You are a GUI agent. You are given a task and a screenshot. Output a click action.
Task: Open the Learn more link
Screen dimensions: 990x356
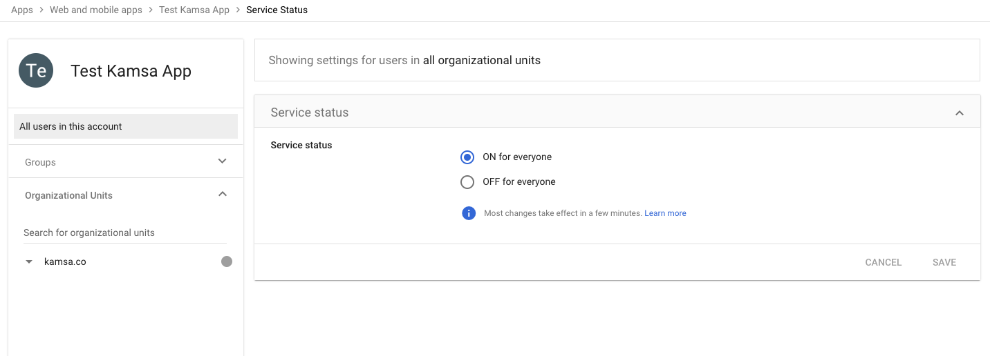click(x=665, y=213)
